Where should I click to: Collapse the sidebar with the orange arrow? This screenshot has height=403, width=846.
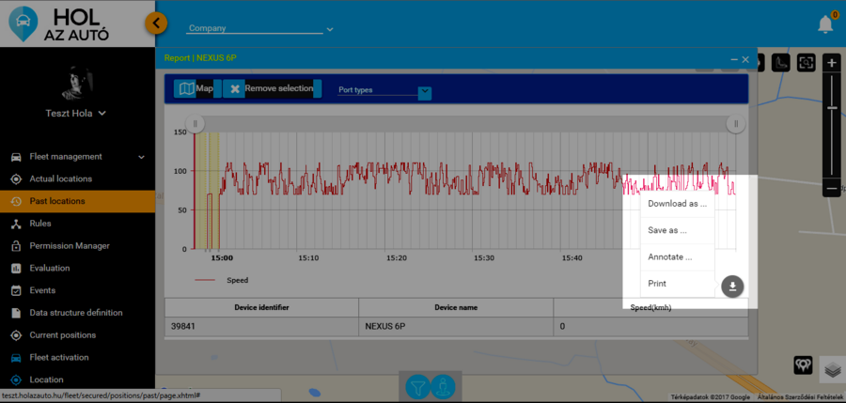(x=158, y=22)
